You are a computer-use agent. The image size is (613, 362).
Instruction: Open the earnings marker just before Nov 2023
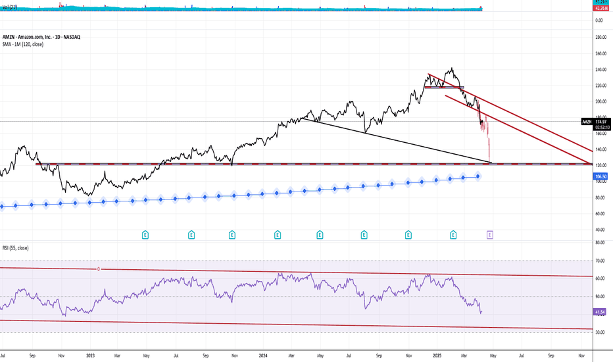[x=232, y=235]
